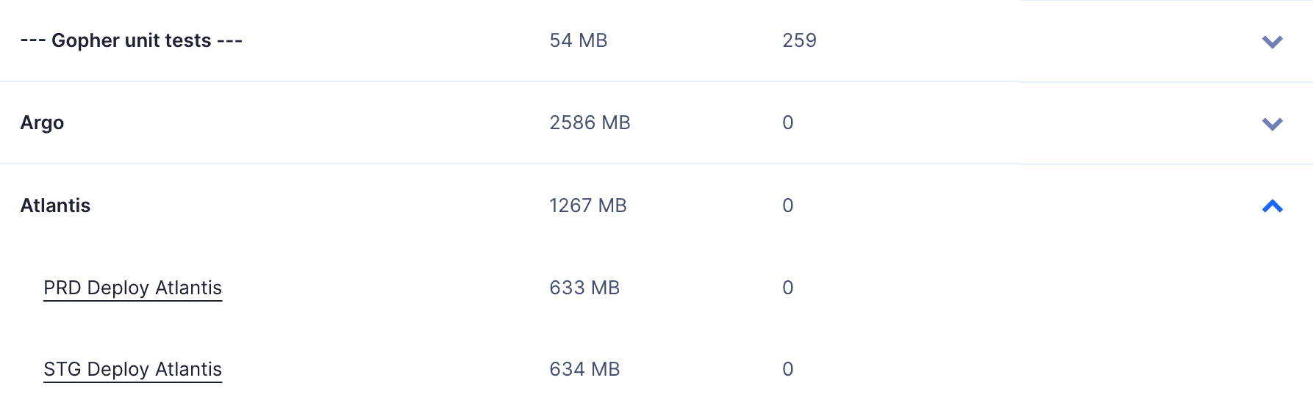Open the PRD Deploy Atlantis link

pos(132,288)
